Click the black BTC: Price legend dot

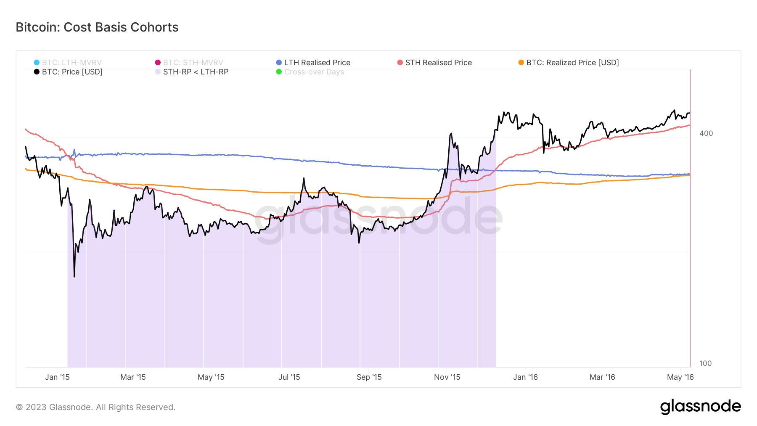point(37,72)
